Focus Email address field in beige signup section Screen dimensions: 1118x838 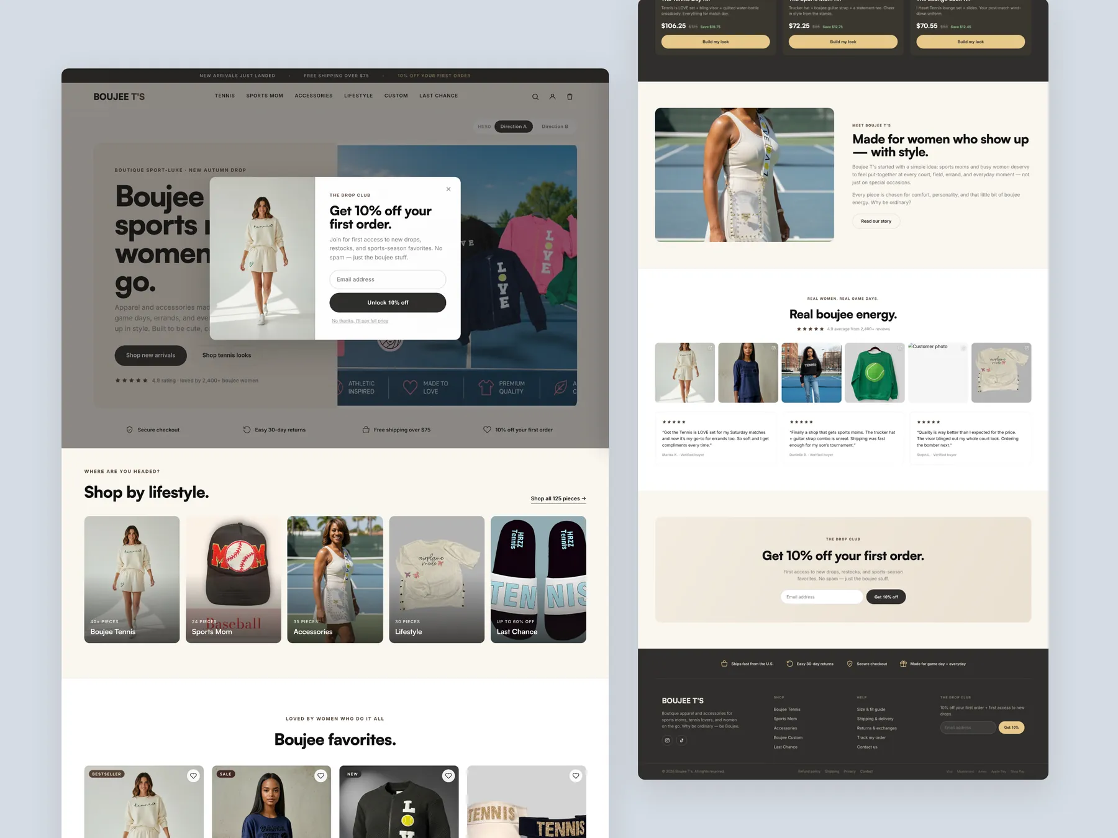pos(822,597)
